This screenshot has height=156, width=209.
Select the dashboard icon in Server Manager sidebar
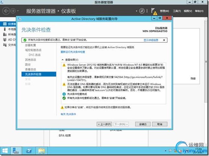tap(5, 24)
